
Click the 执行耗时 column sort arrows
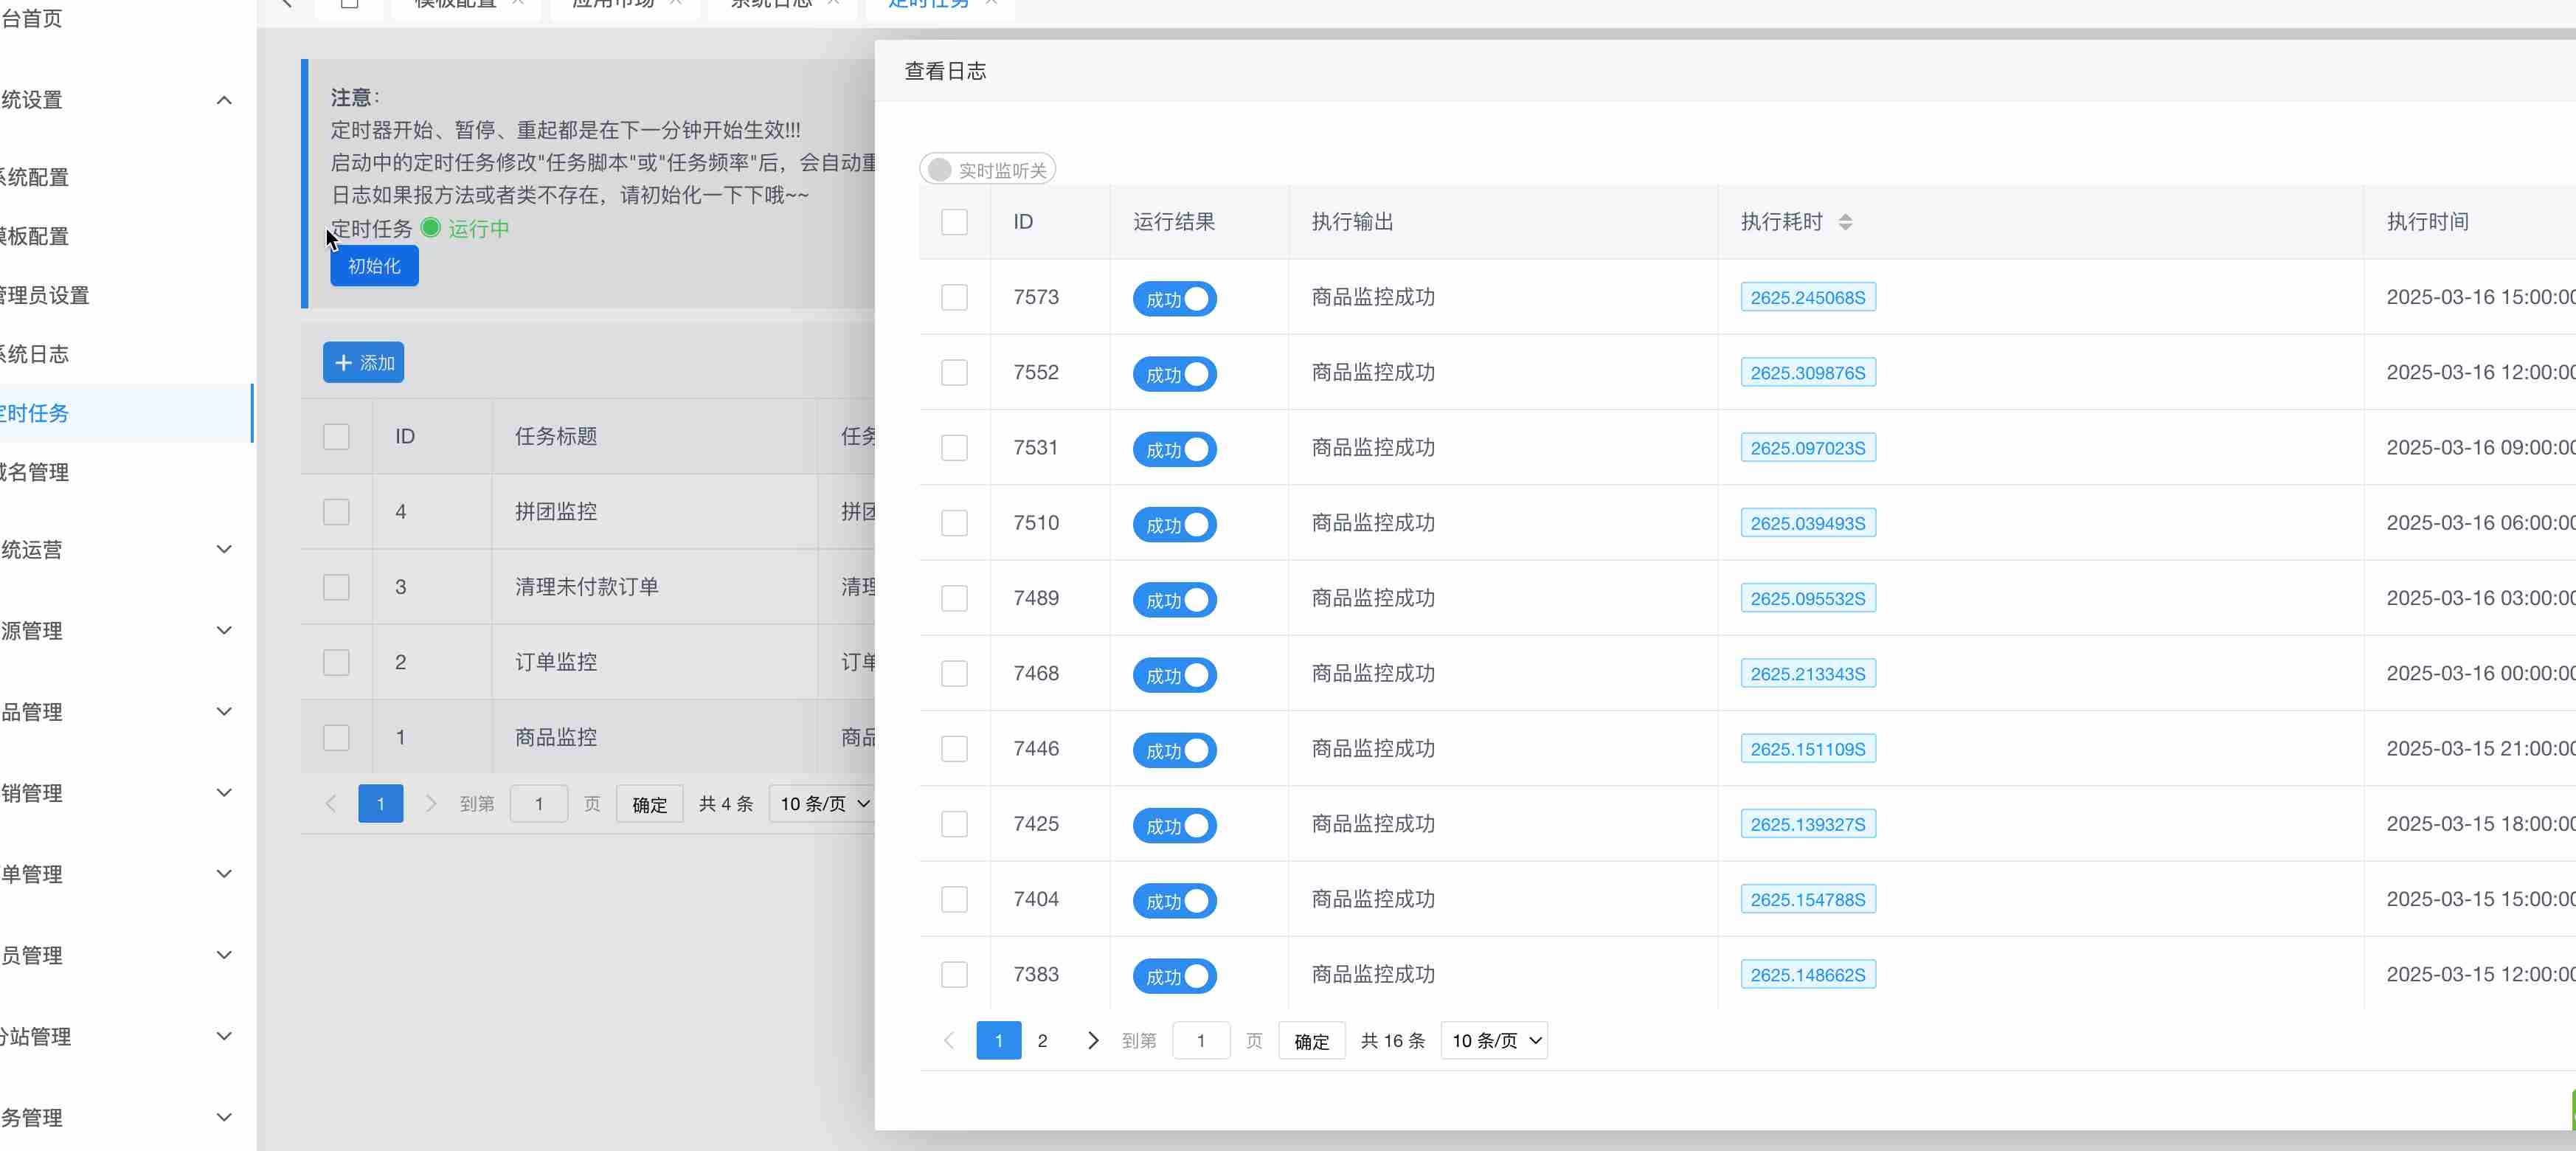point(1845,222)
